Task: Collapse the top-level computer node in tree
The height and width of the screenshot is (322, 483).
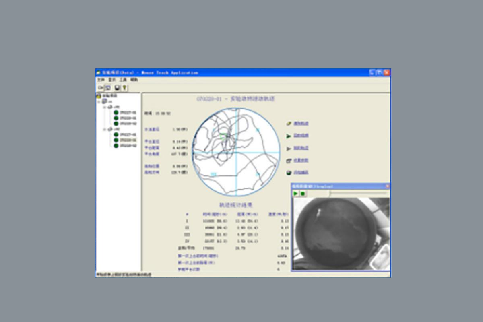Action: coord(99,102)
